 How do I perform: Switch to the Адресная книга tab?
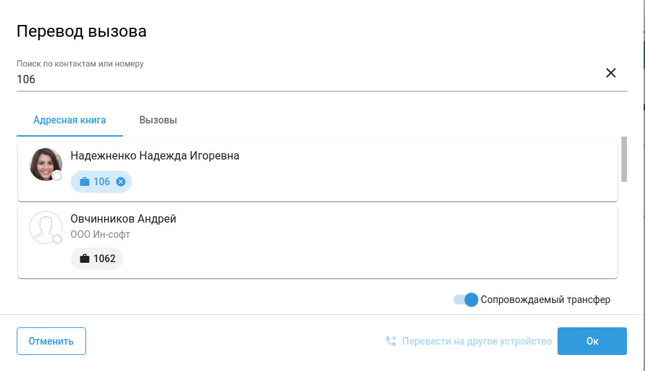click(x=69, y=120)
